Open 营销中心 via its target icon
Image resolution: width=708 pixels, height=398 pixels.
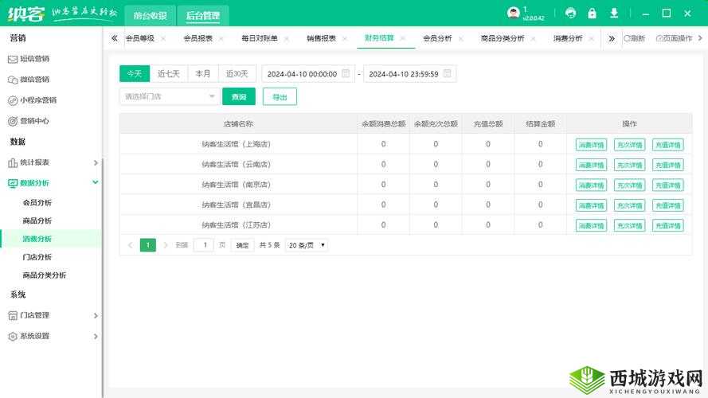[13, 121]
